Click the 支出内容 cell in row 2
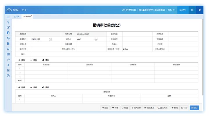This screenshot has height=121, width=213. (89, 73)
